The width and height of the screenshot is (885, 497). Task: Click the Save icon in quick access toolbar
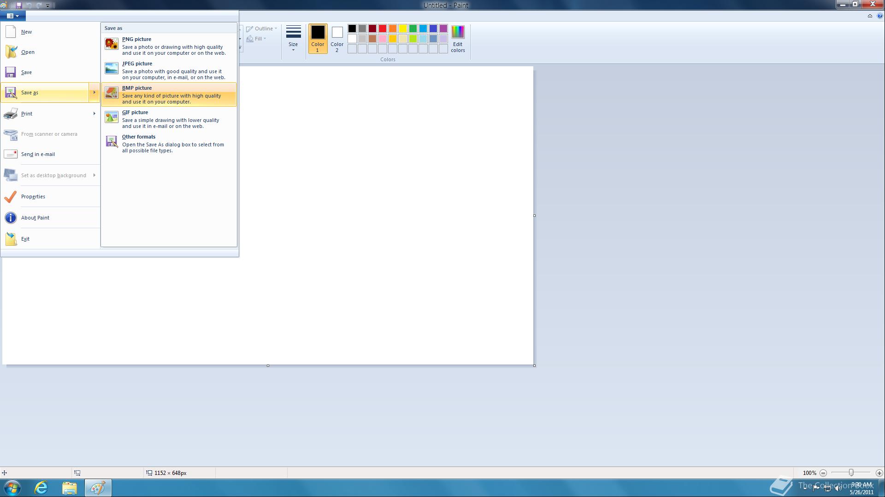[x=19, y=5]
